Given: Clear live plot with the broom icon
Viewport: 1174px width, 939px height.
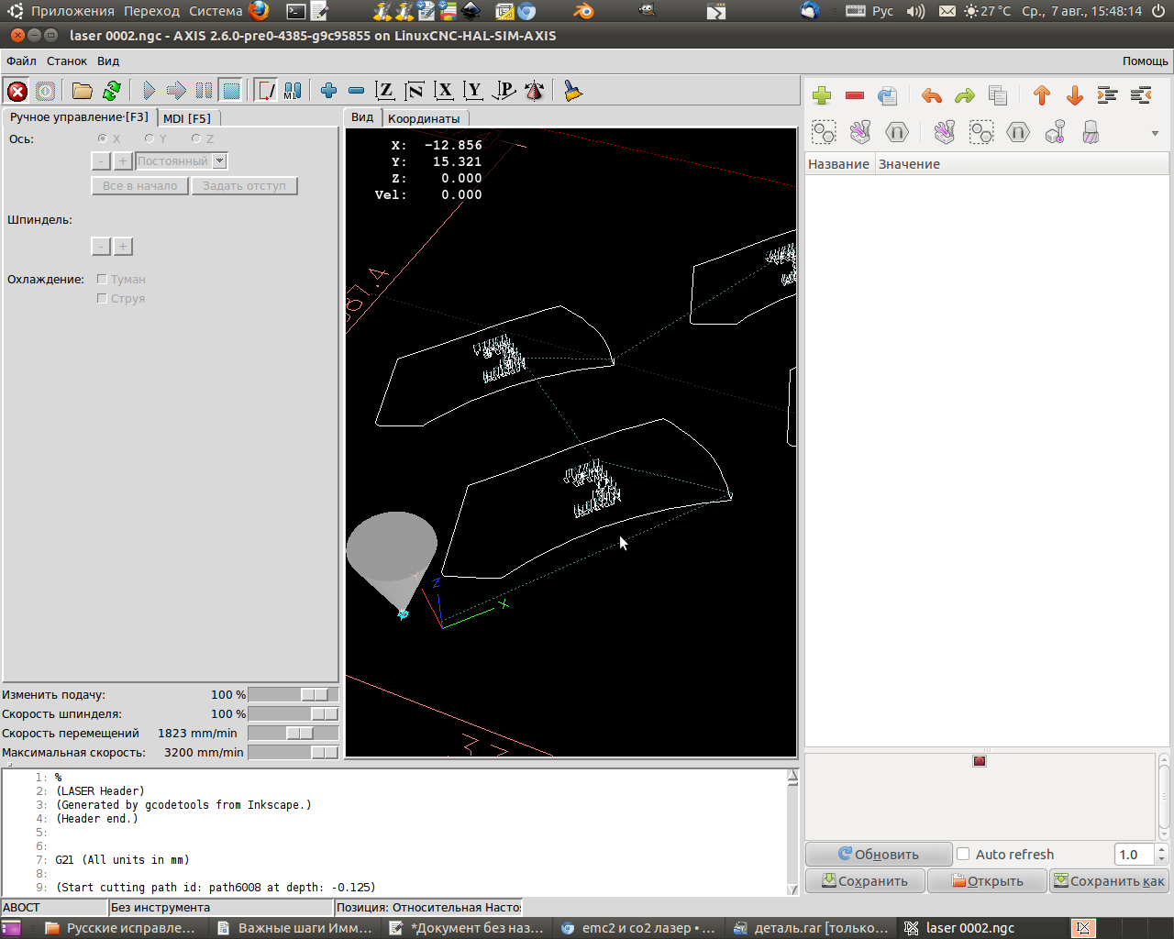Looking at the screenshot, I should (x=573, y=91).
